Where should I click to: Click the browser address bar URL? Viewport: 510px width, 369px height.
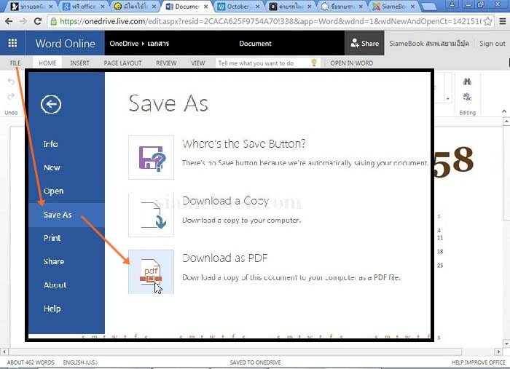coord(270,21)
